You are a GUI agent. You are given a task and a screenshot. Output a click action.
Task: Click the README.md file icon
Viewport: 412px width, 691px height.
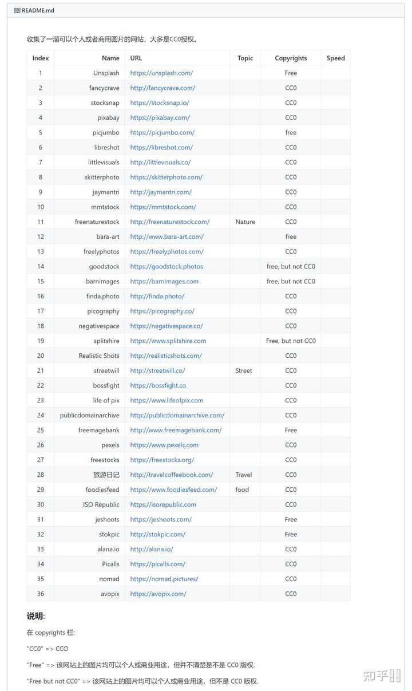(x=17, y=11)
